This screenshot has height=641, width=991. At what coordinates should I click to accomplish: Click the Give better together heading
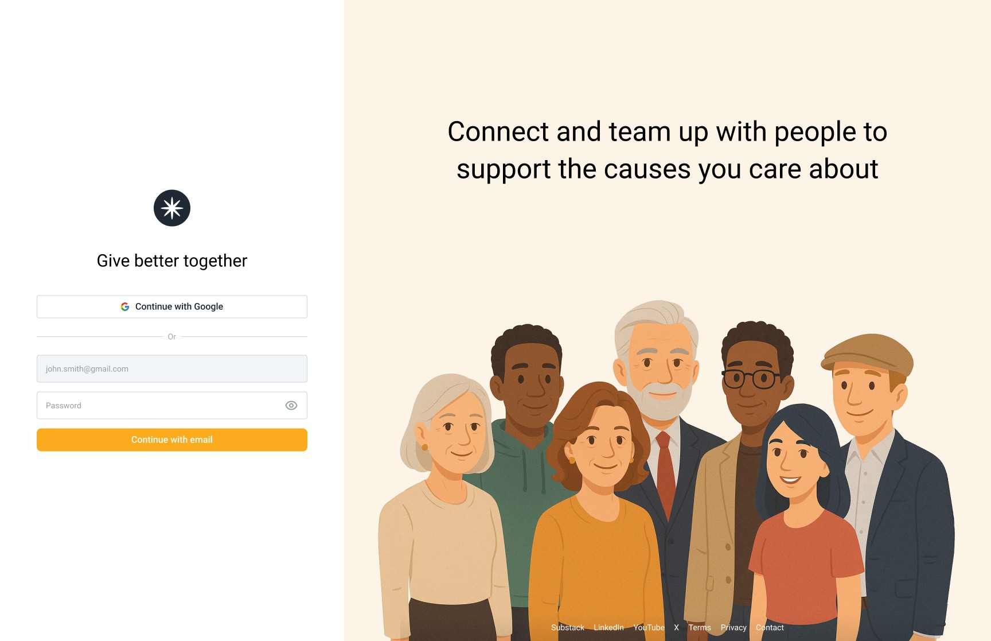(x=172, y=261)
